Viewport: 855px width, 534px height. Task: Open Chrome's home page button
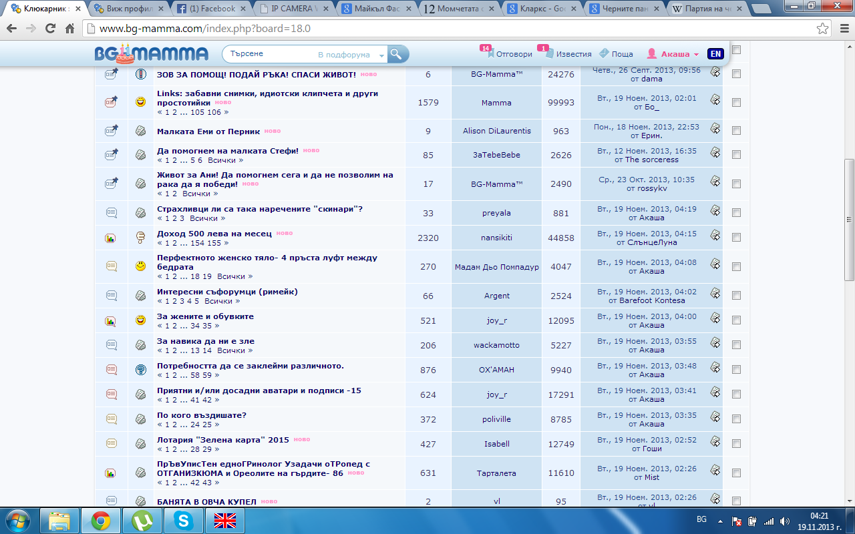pos(69,29)
